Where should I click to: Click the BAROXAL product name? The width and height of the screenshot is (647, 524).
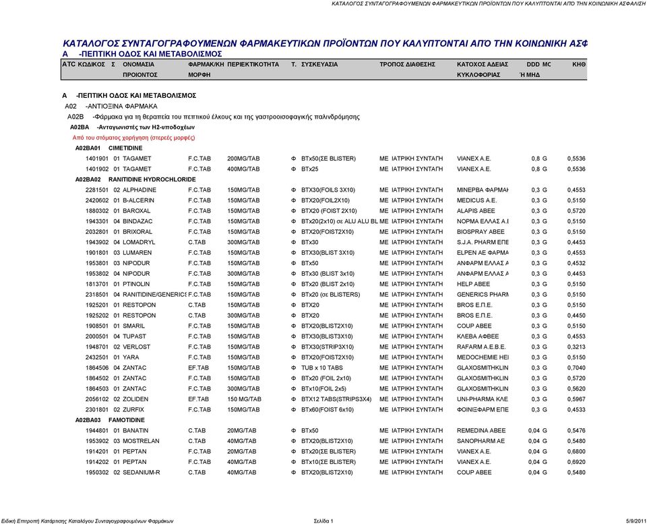137,210
